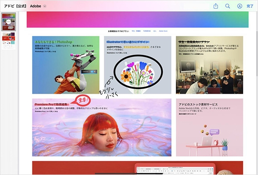This screenshot has width=258, height=175.
Task: Open the first page thumbnail options menu
Action: click(9, 21)
